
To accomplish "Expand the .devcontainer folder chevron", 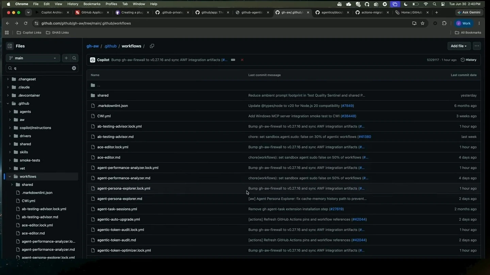I will click(x=8, y=95).
